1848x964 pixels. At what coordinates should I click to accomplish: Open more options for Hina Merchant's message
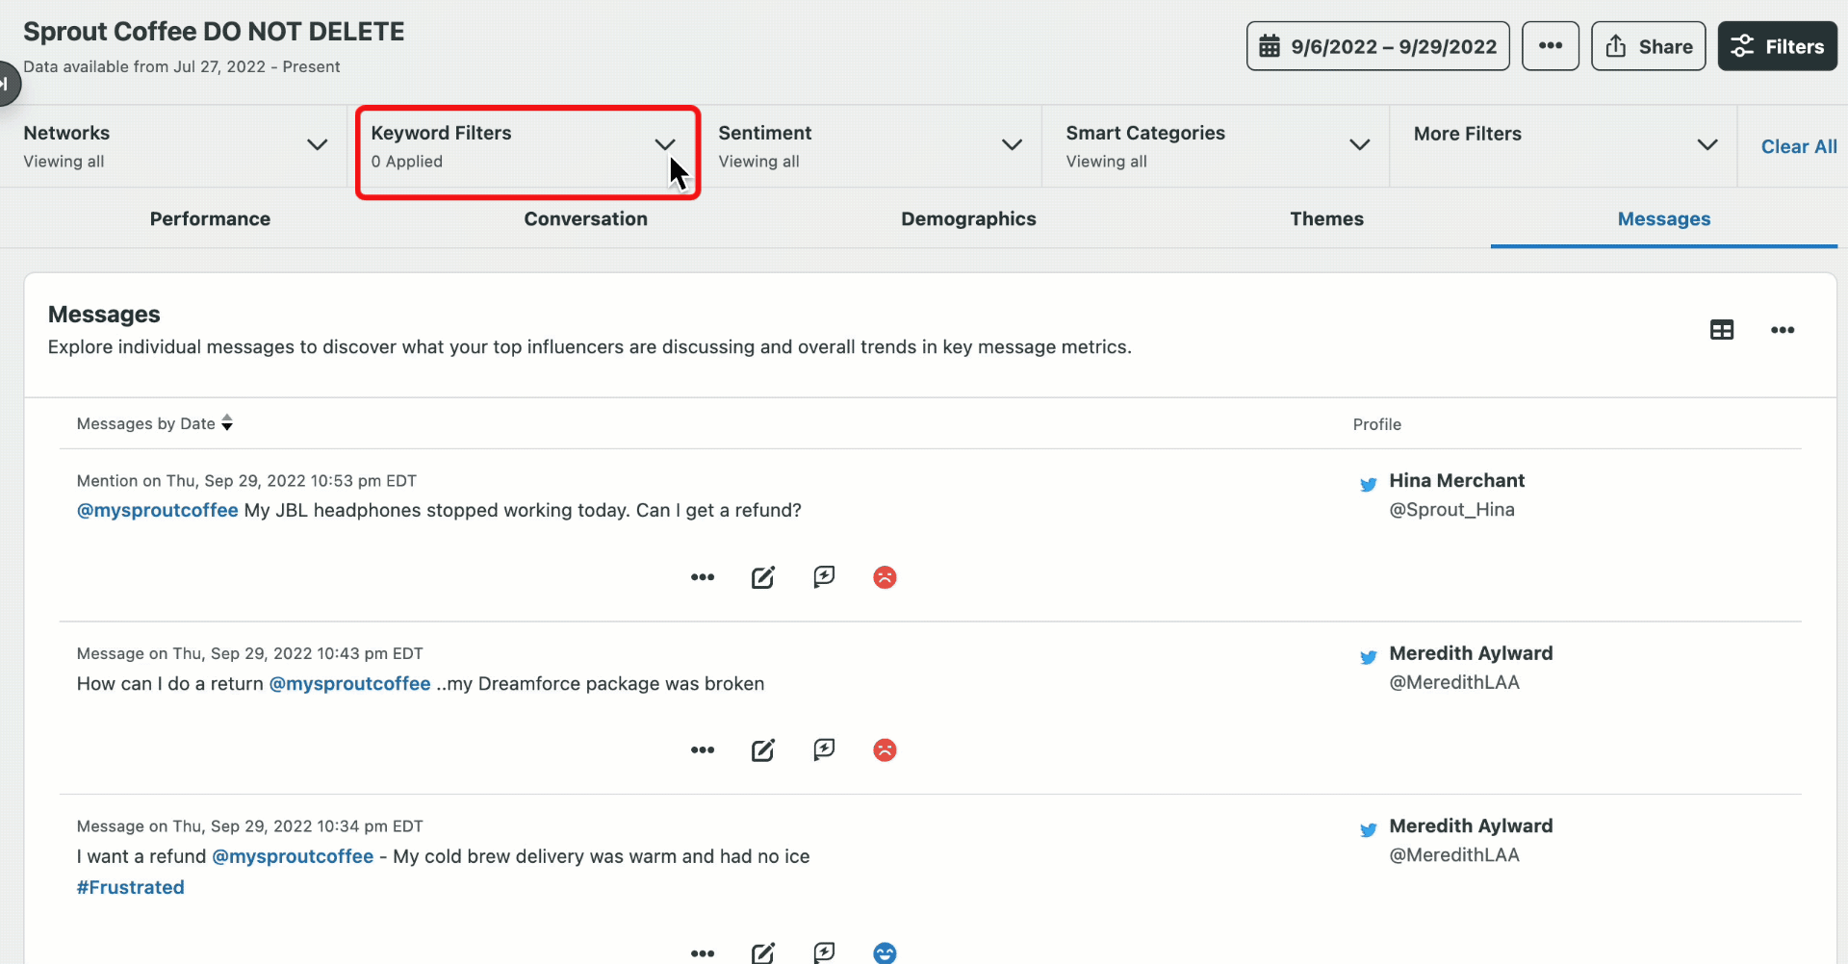[702, 577]
